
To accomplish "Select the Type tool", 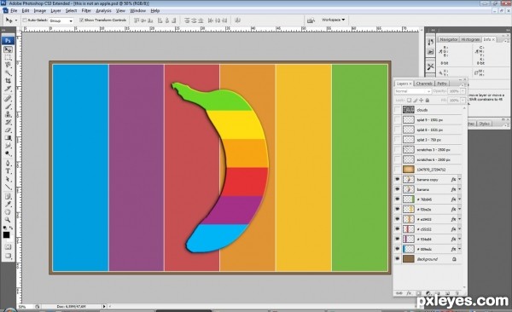I will (8, 171).
